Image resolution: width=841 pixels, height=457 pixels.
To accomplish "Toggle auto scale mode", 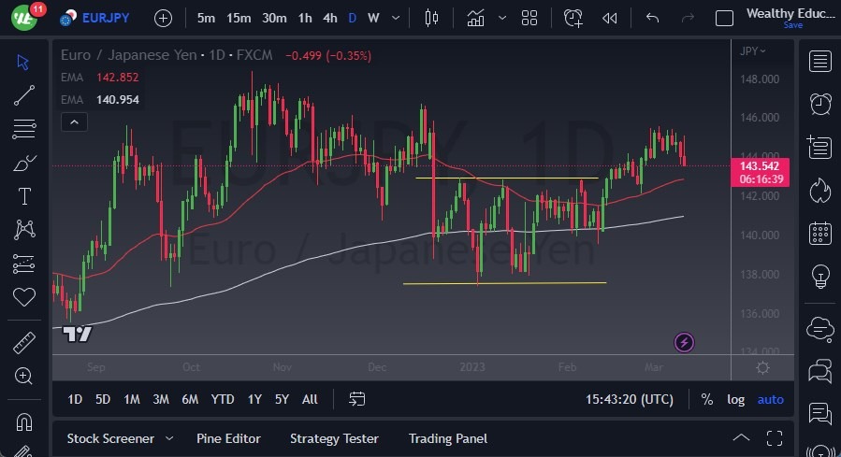I will click(770, 399).
